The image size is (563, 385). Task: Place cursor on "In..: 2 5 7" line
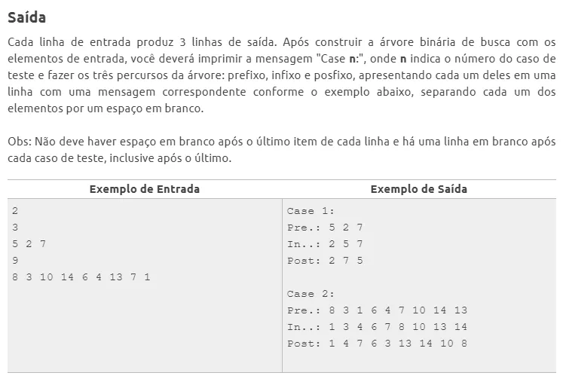[x=325, y=244]
